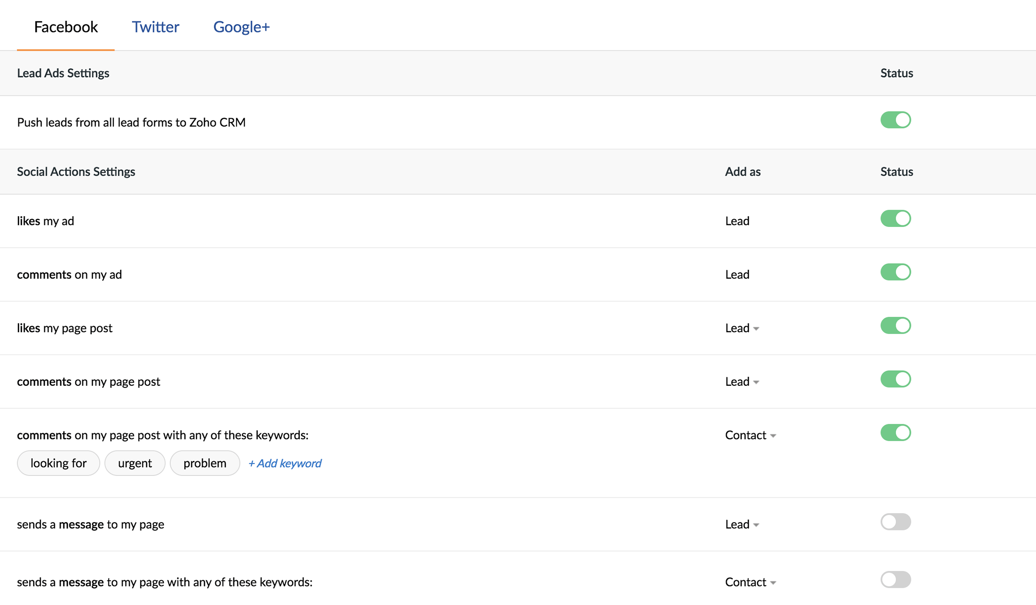Viewport: 1036px width, 605px height.
Task: Enable message with keywords status toggle
Action: [895, 580]
